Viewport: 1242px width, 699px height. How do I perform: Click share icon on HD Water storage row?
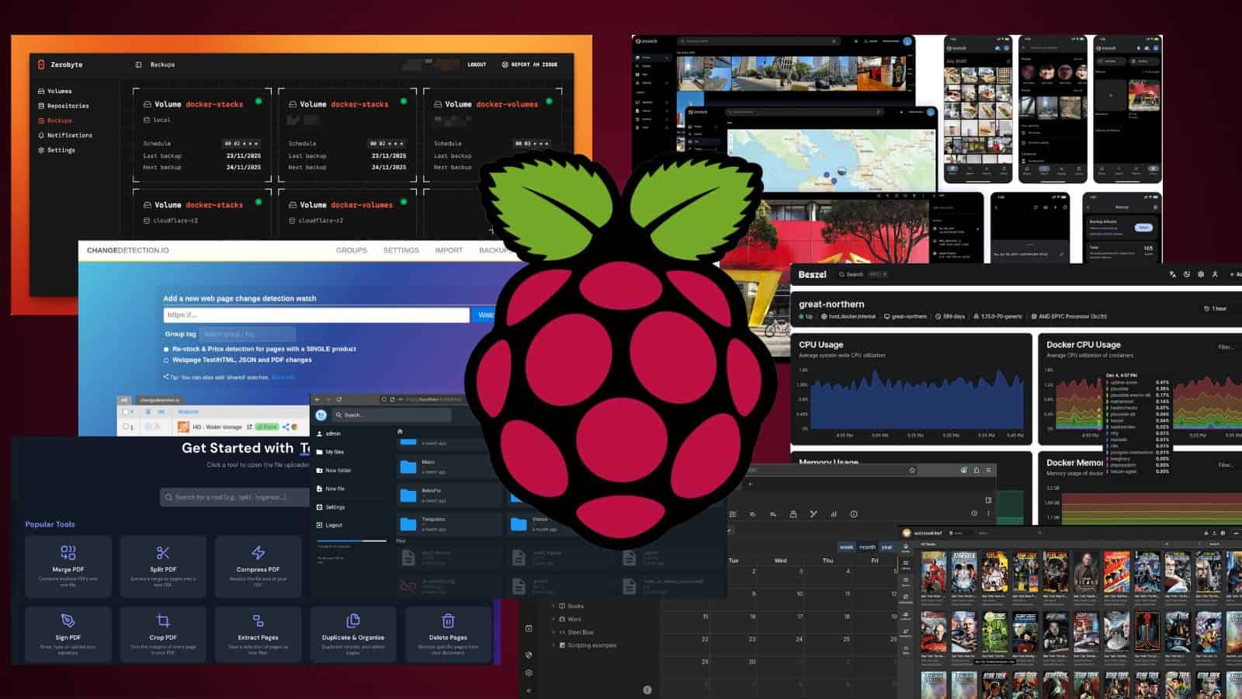tap(286, 426)
